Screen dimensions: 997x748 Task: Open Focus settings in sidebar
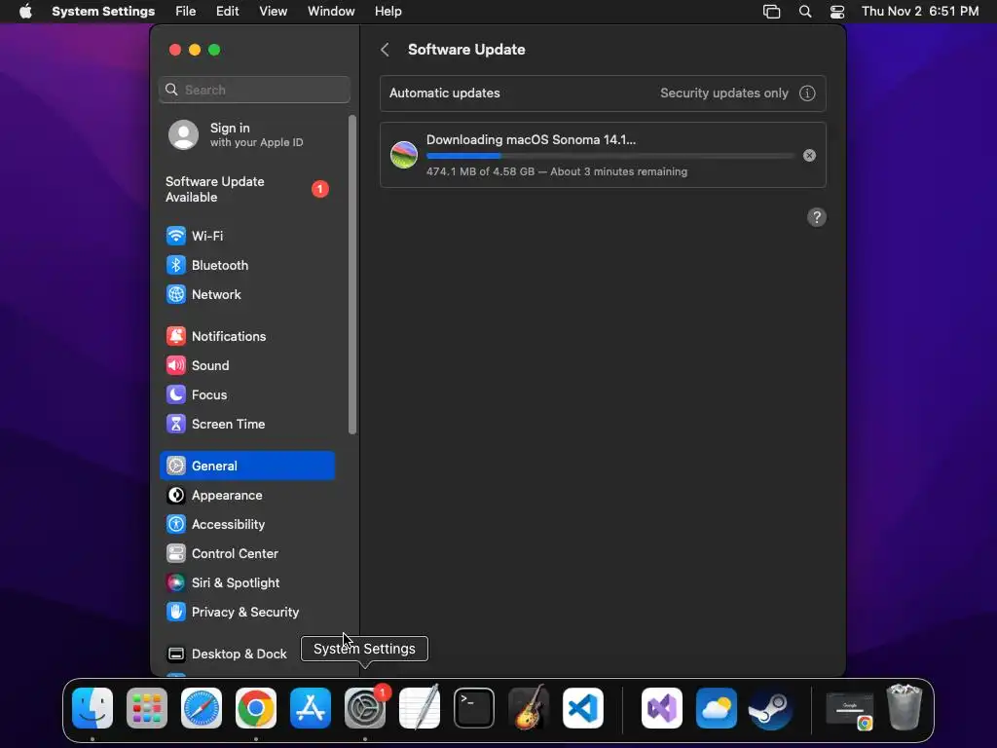click(x=247, y=395)
